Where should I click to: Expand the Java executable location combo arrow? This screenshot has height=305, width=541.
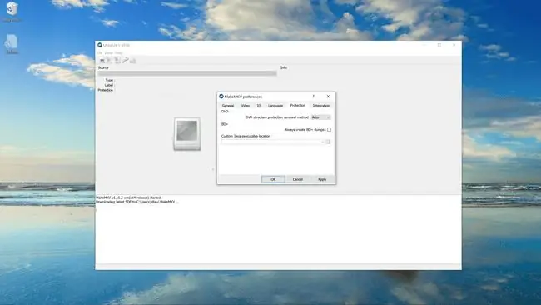tap(323, 142)
